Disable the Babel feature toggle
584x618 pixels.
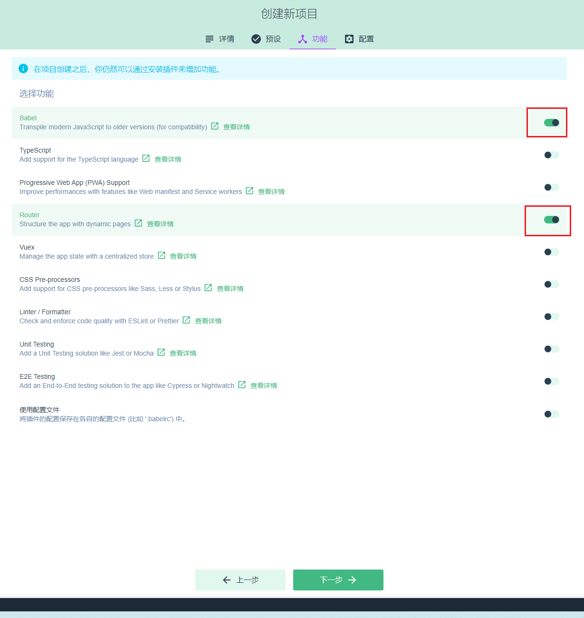(x=551, y=123)
